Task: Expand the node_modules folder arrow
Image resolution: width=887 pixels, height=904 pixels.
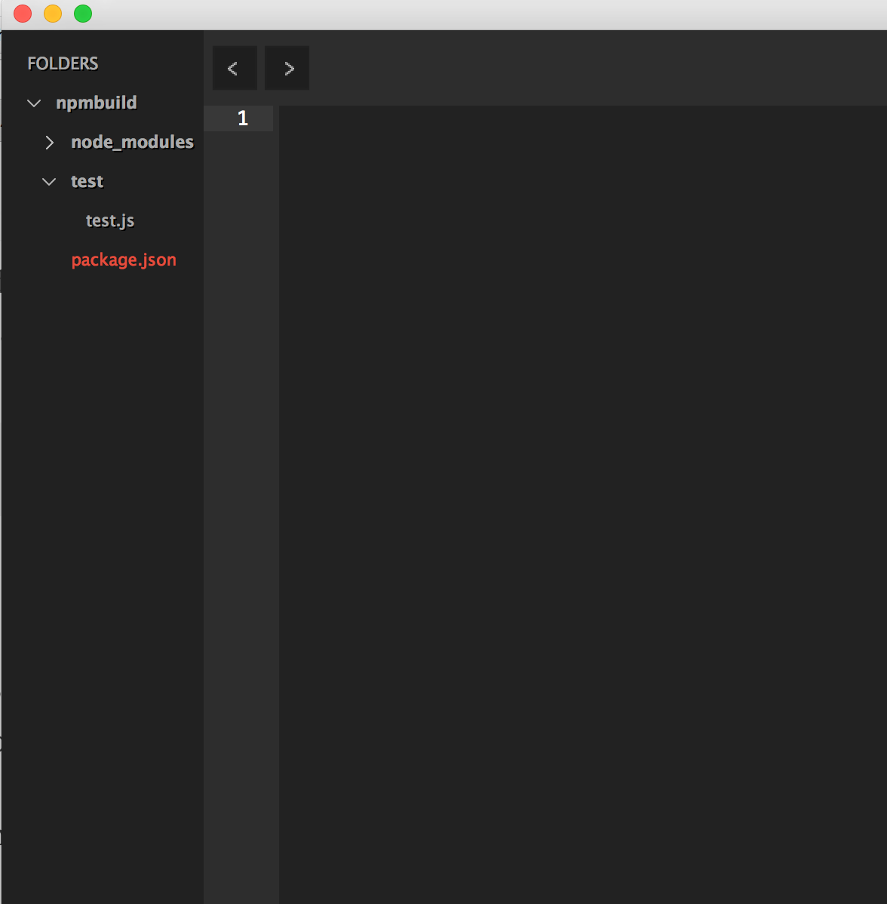Action: 50,143
